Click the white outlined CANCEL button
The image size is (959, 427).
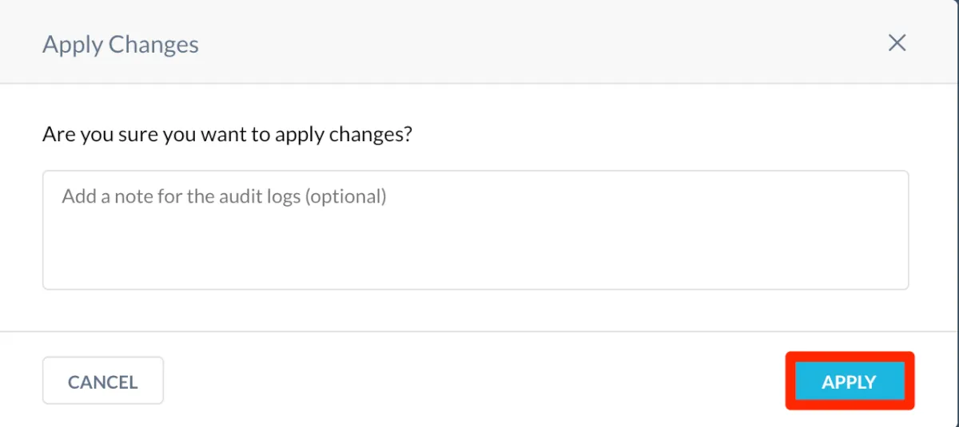pyautogui.click(x=103, y=382)
